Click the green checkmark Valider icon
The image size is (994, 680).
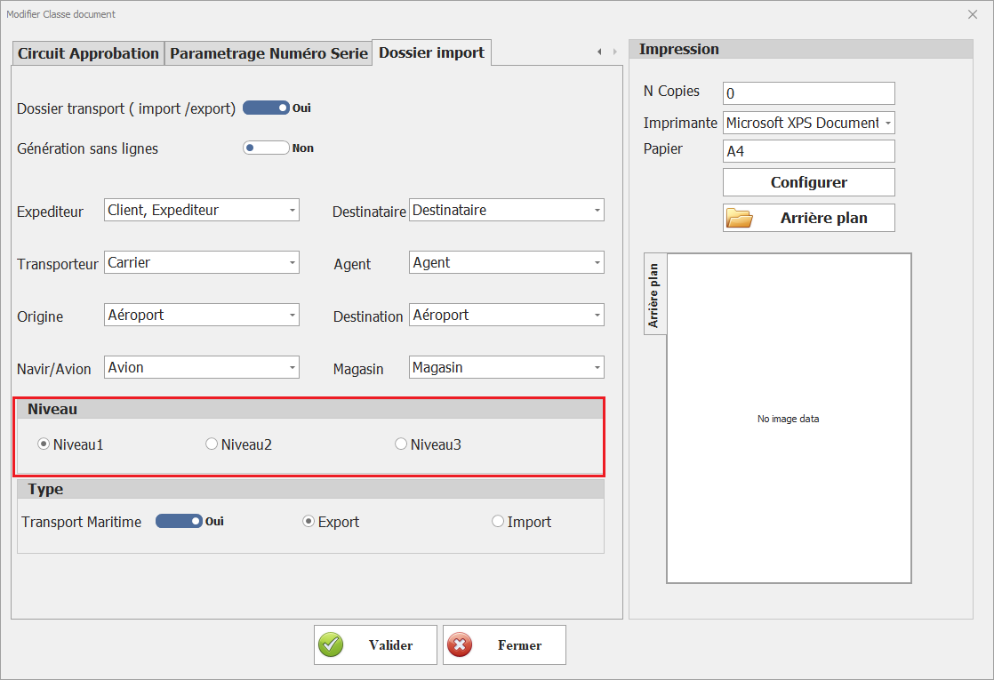pos(332,645)
